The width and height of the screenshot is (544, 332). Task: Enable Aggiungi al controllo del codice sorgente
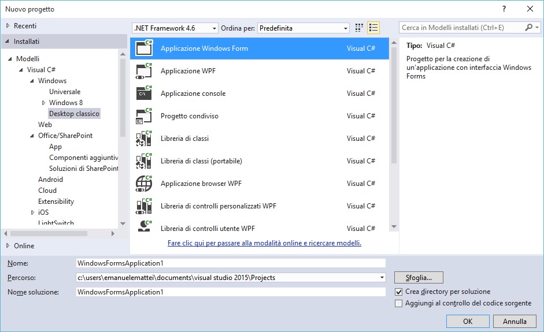click(x=399, y=304)
